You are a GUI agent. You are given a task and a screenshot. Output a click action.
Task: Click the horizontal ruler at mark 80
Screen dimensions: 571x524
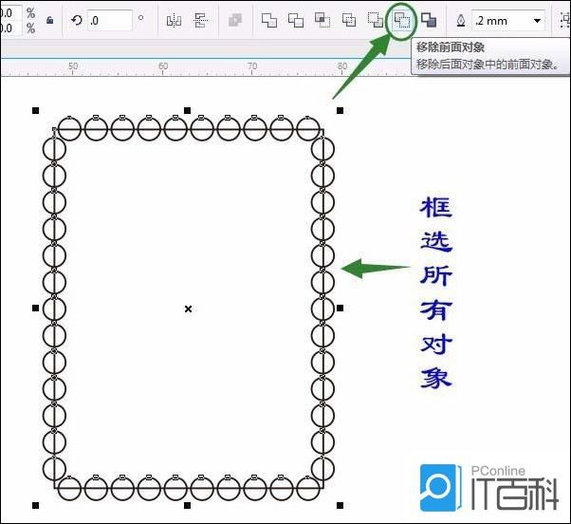342,66
